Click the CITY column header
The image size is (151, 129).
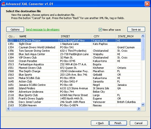(x=104, y=36)
